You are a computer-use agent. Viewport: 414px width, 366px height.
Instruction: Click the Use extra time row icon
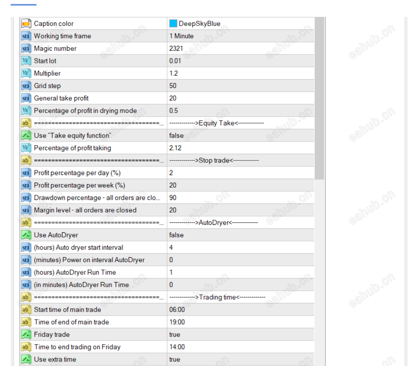[x=26, y=359]
